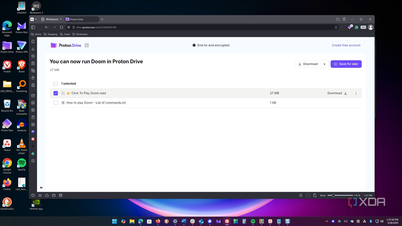Capture the page with the camera icon

coord(301,195)
